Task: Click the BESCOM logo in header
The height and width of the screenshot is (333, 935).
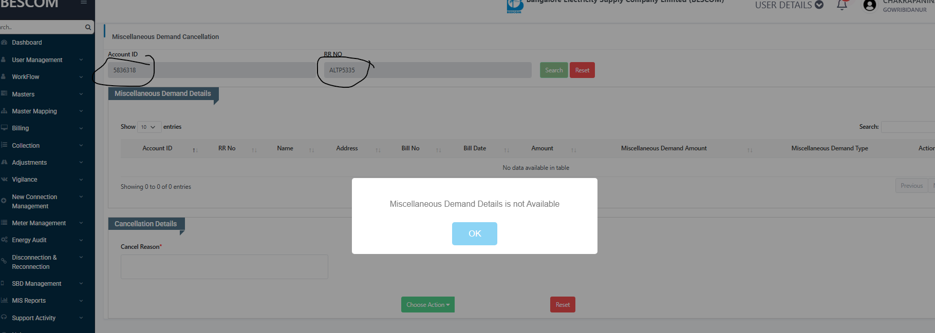Action: [x=514, y=6]
